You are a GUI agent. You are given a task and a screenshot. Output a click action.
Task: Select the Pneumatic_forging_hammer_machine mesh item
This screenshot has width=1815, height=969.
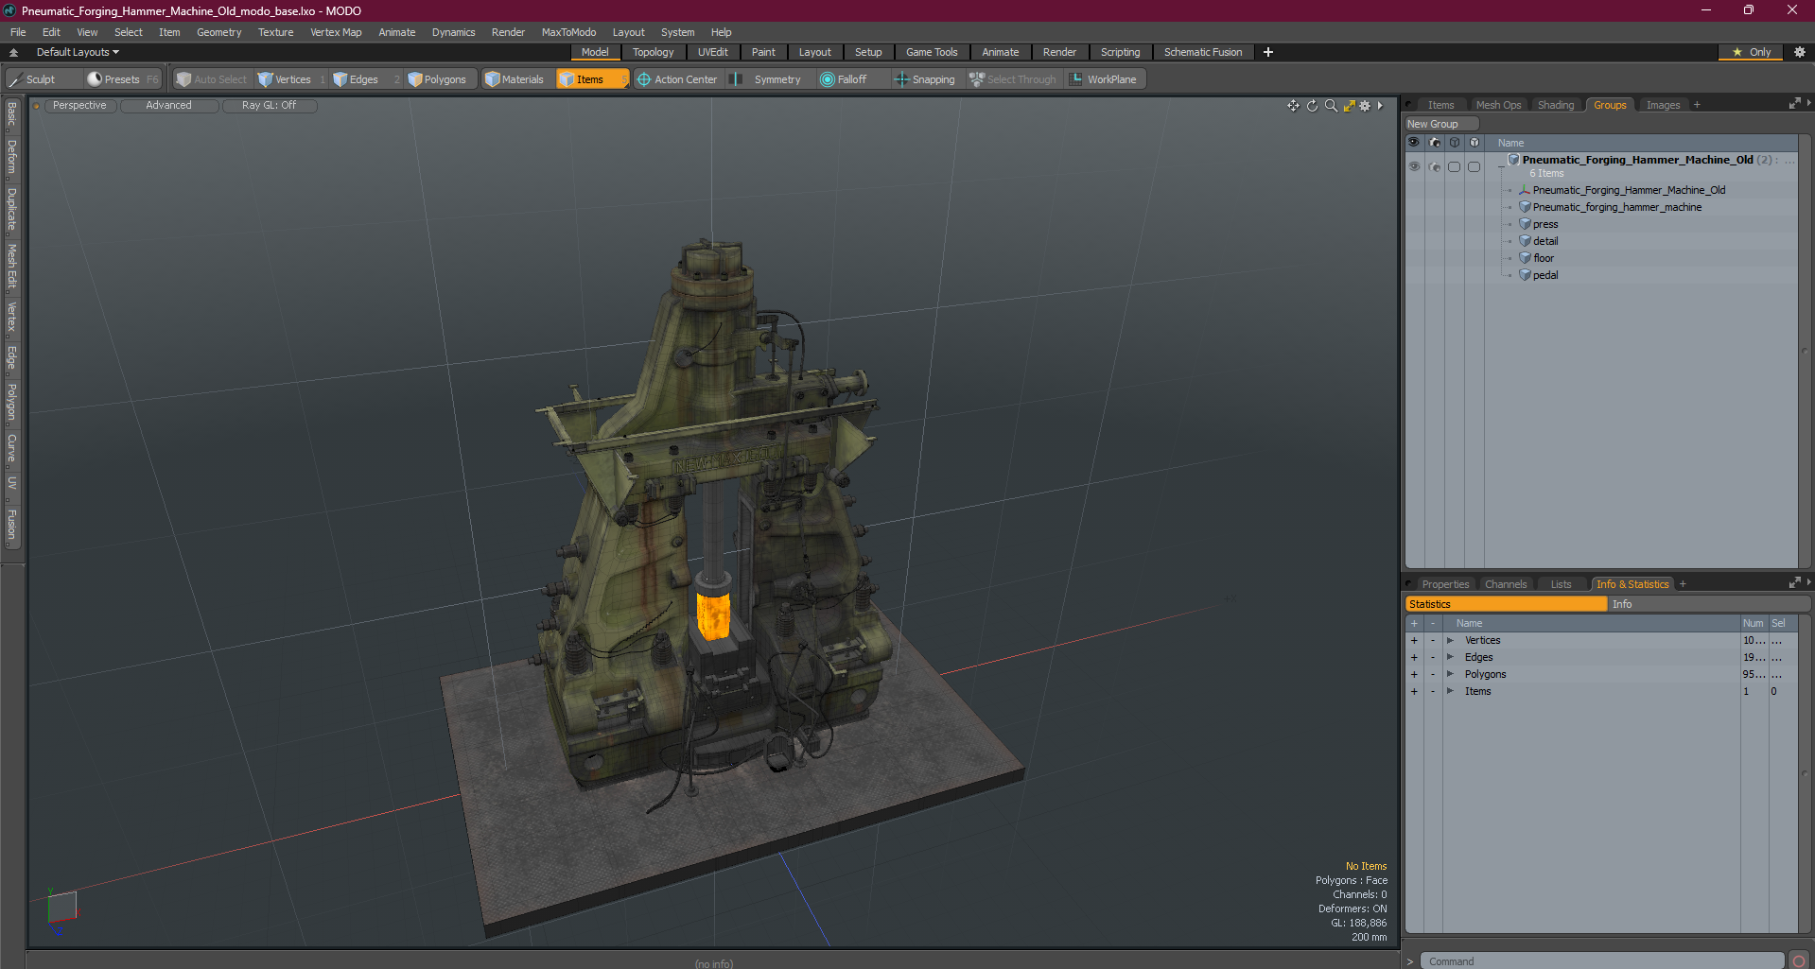1616,207
